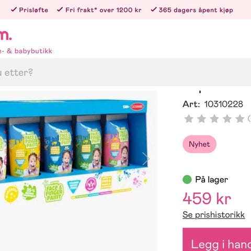This screenshot has height=251, width=251.
Task: Click the green På lager status dot
Action: (x=187, y=179)
